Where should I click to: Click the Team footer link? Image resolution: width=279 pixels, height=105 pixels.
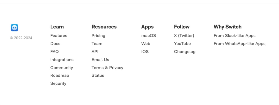(x=97, y=44)
